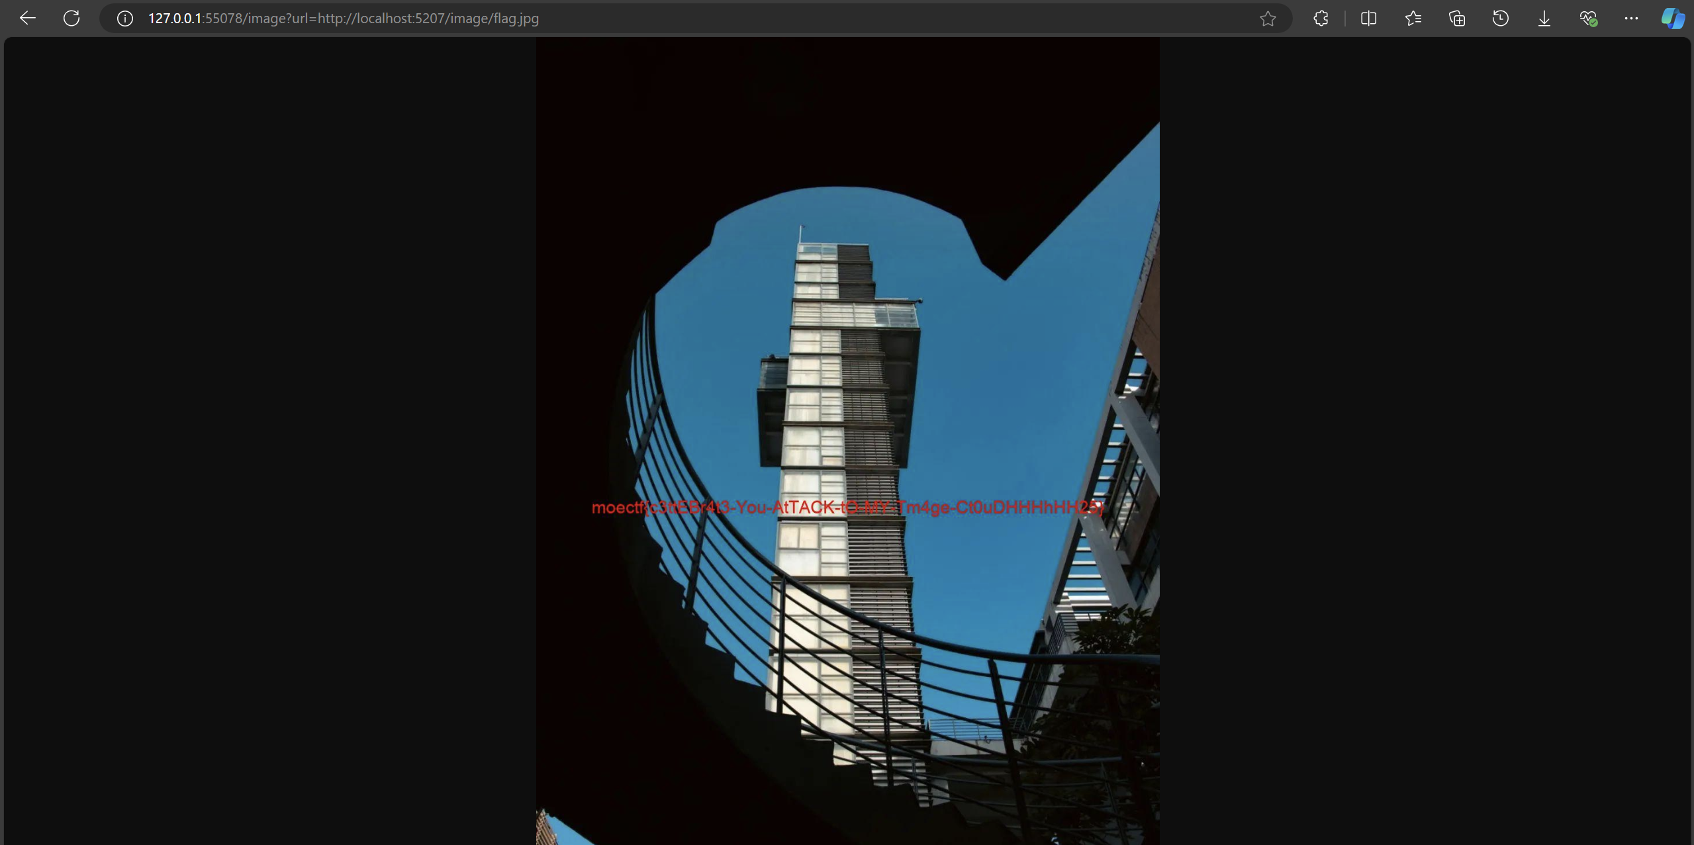This screenshot has height=845, width=1694.
Task: Open the Collections panel
Action: click(x=1456, y=19)
